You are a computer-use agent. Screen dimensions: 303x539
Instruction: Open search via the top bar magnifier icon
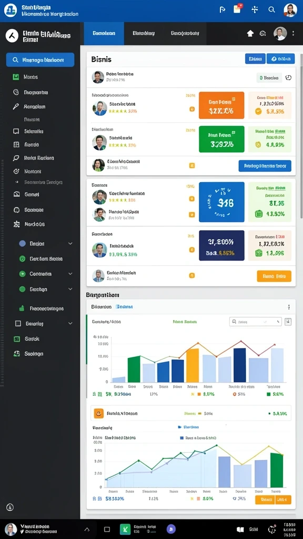pyautogui.click(x=272, y=9)
